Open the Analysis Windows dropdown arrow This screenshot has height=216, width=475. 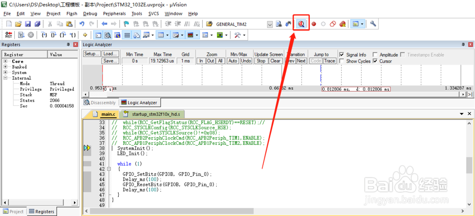coord(198,35)
